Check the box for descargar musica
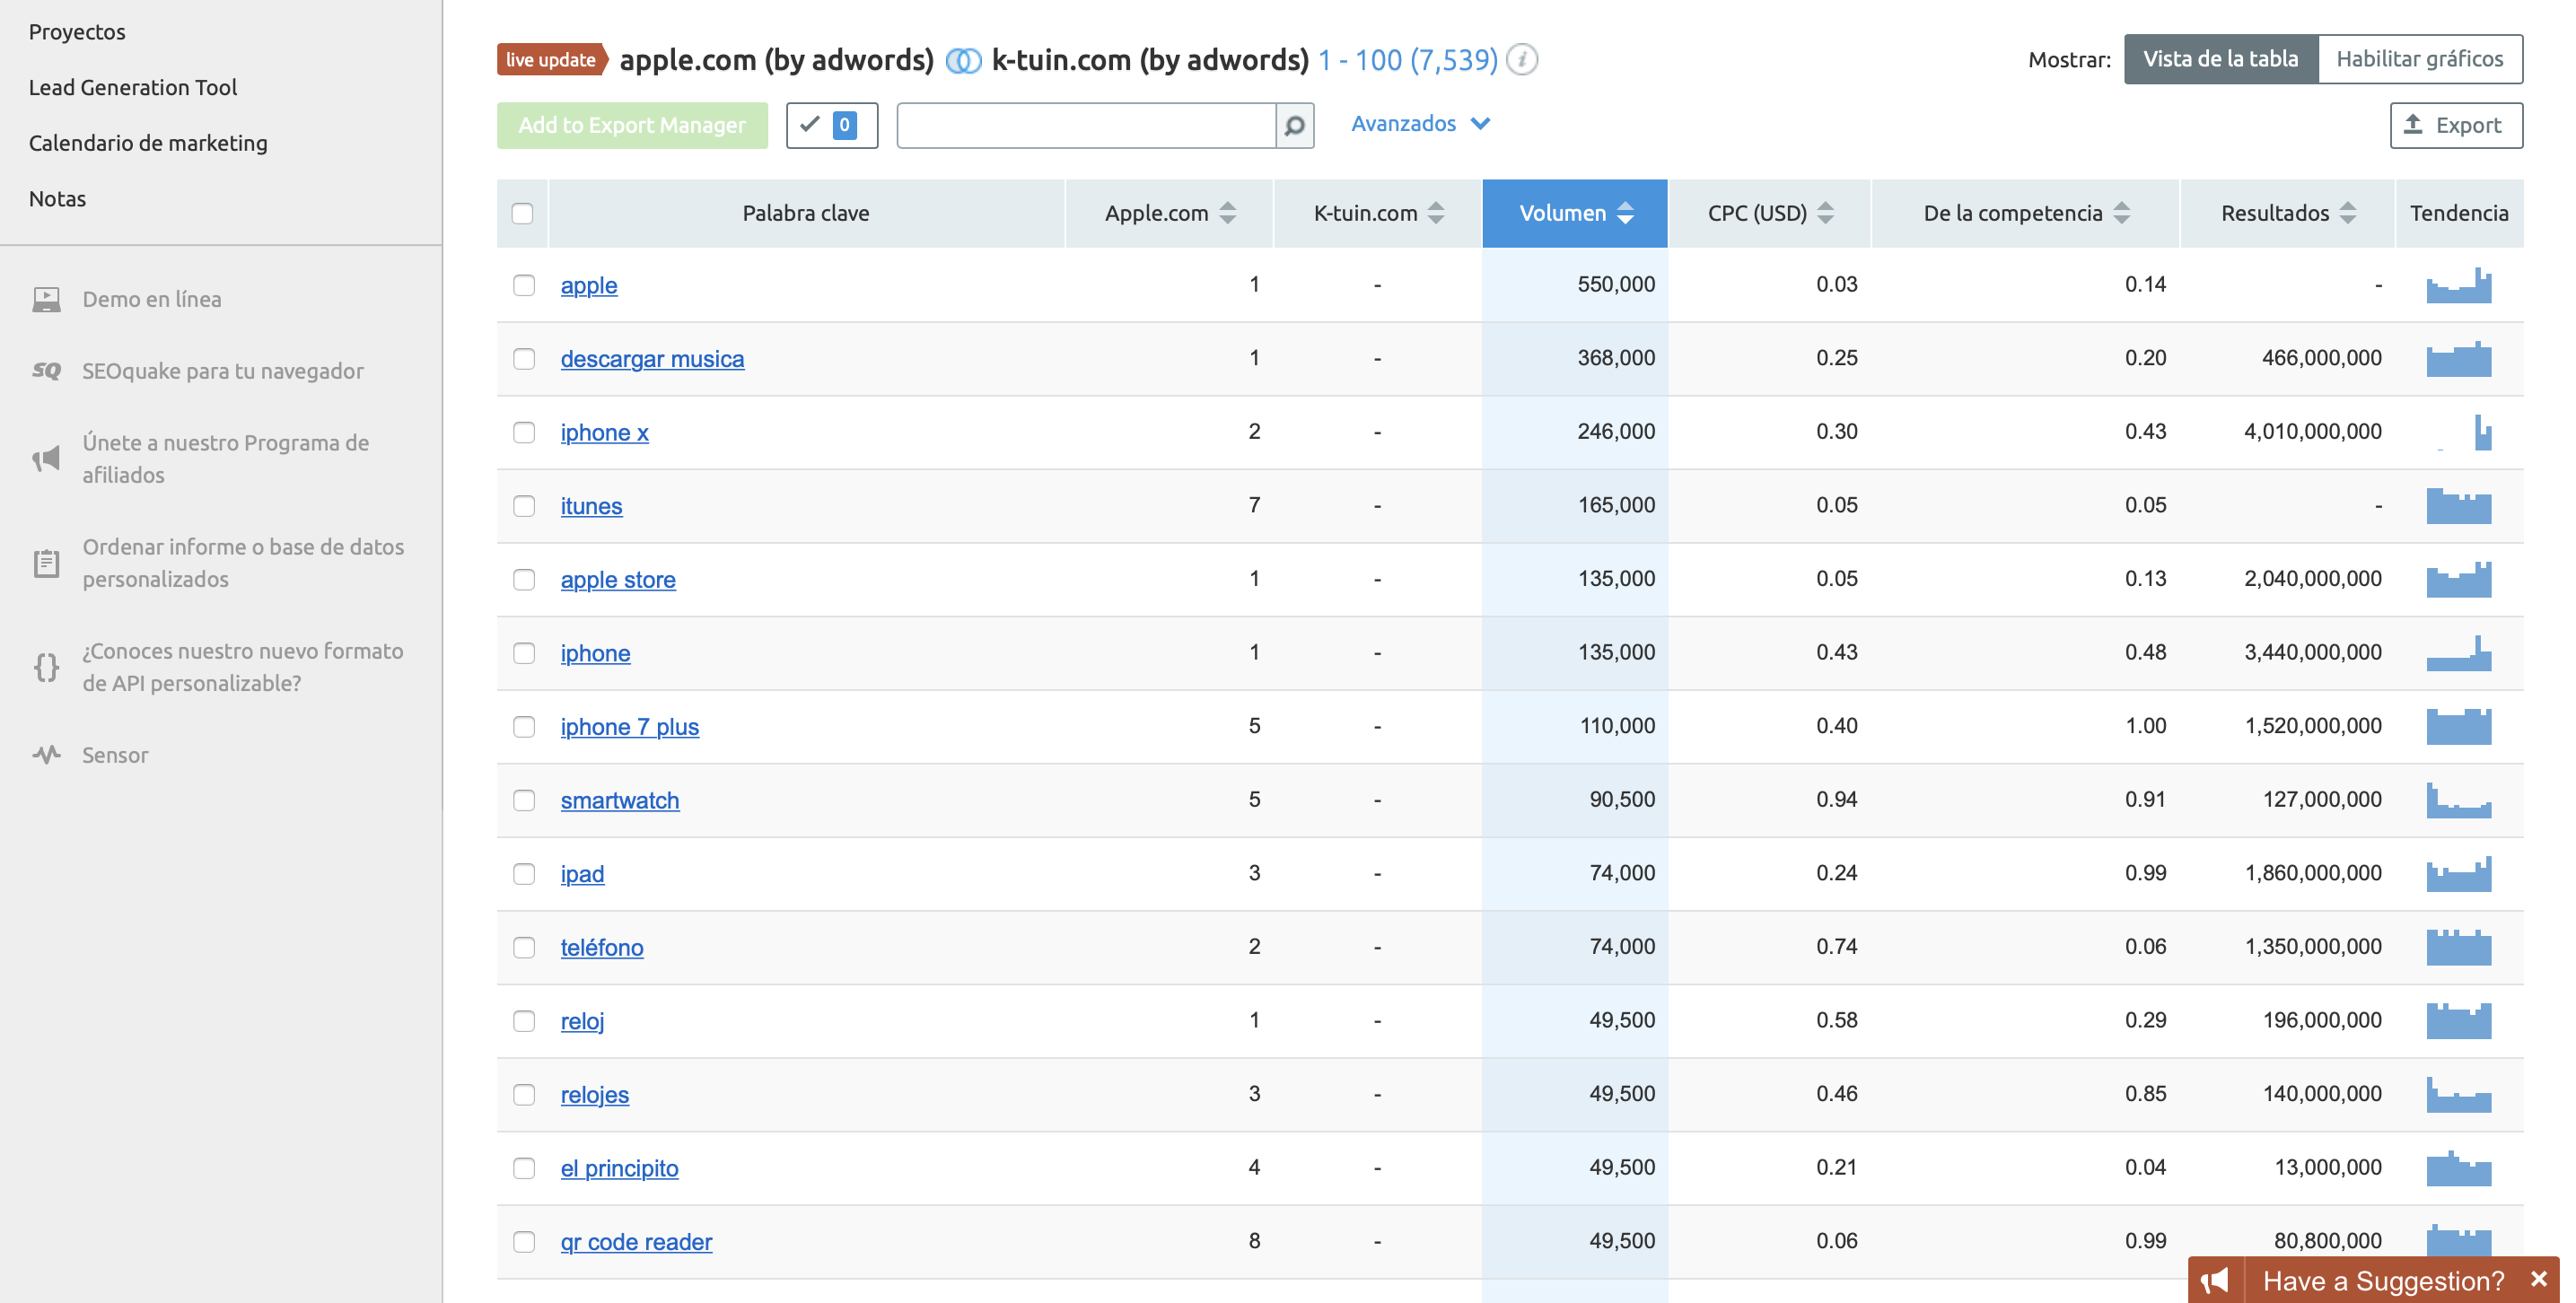The image size is (2576, 1303). point(523,358)
